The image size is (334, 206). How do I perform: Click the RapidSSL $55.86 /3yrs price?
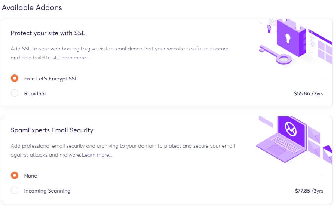[x=309, y=93]
